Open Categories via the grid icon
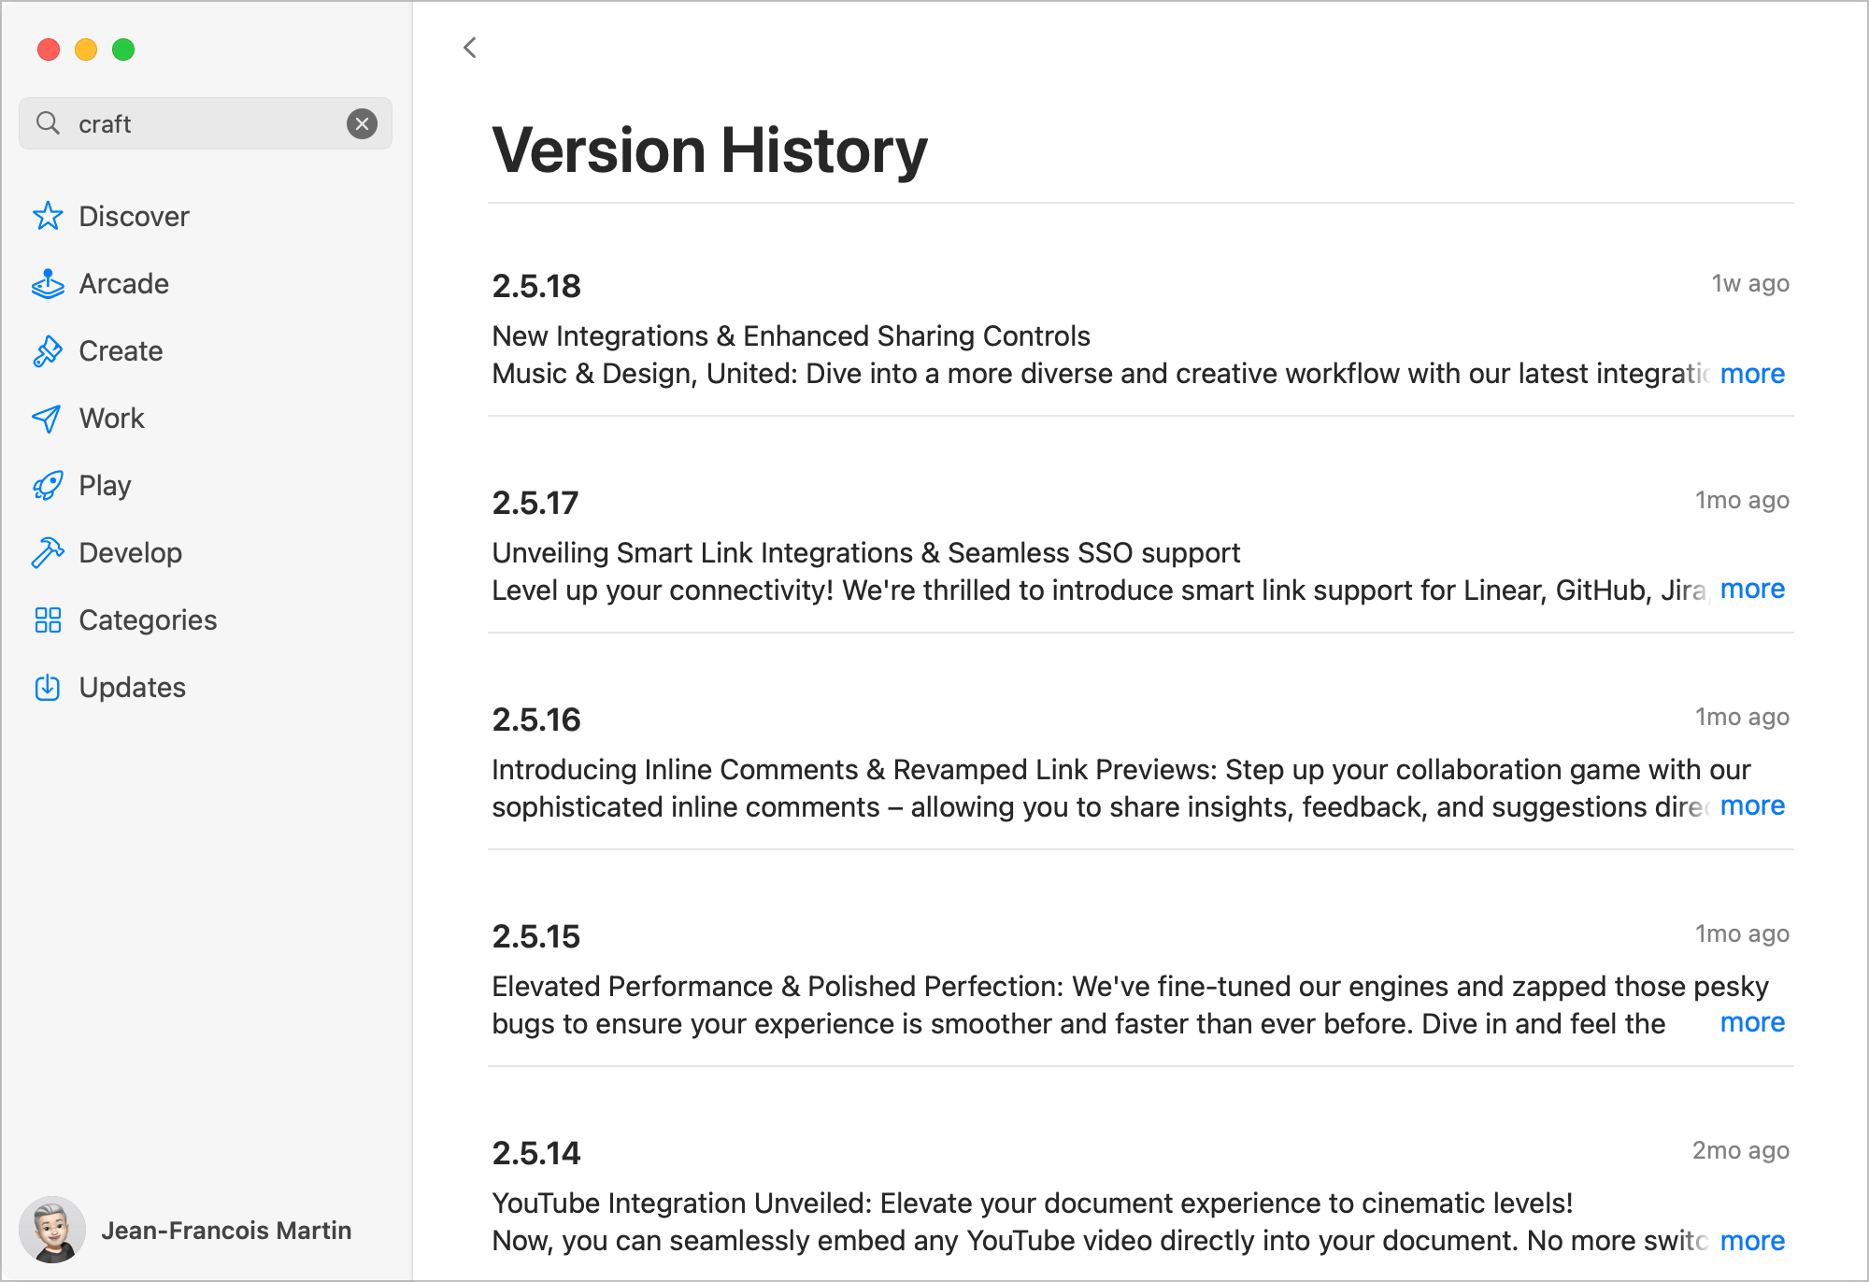This screenshot has height=1282, width=1869. pos(48,620)
